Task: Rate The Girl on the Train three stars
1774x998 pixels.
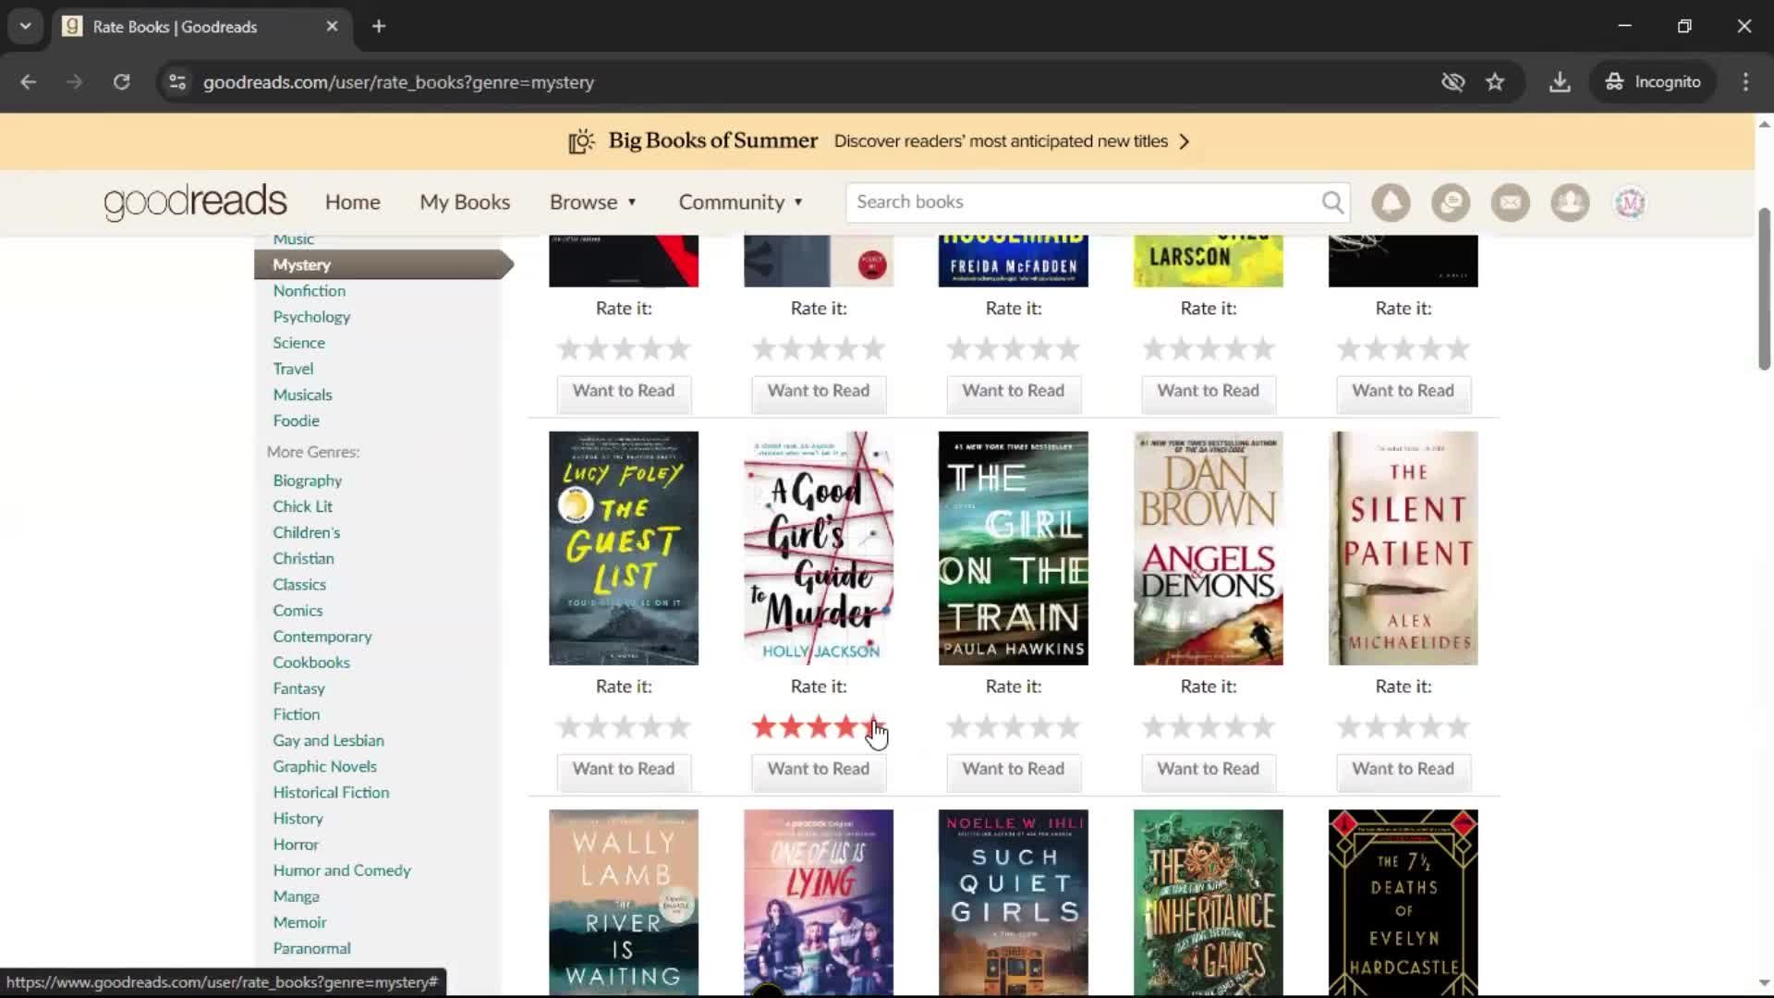Action: pyautogui.click(x=1014, y=727)
